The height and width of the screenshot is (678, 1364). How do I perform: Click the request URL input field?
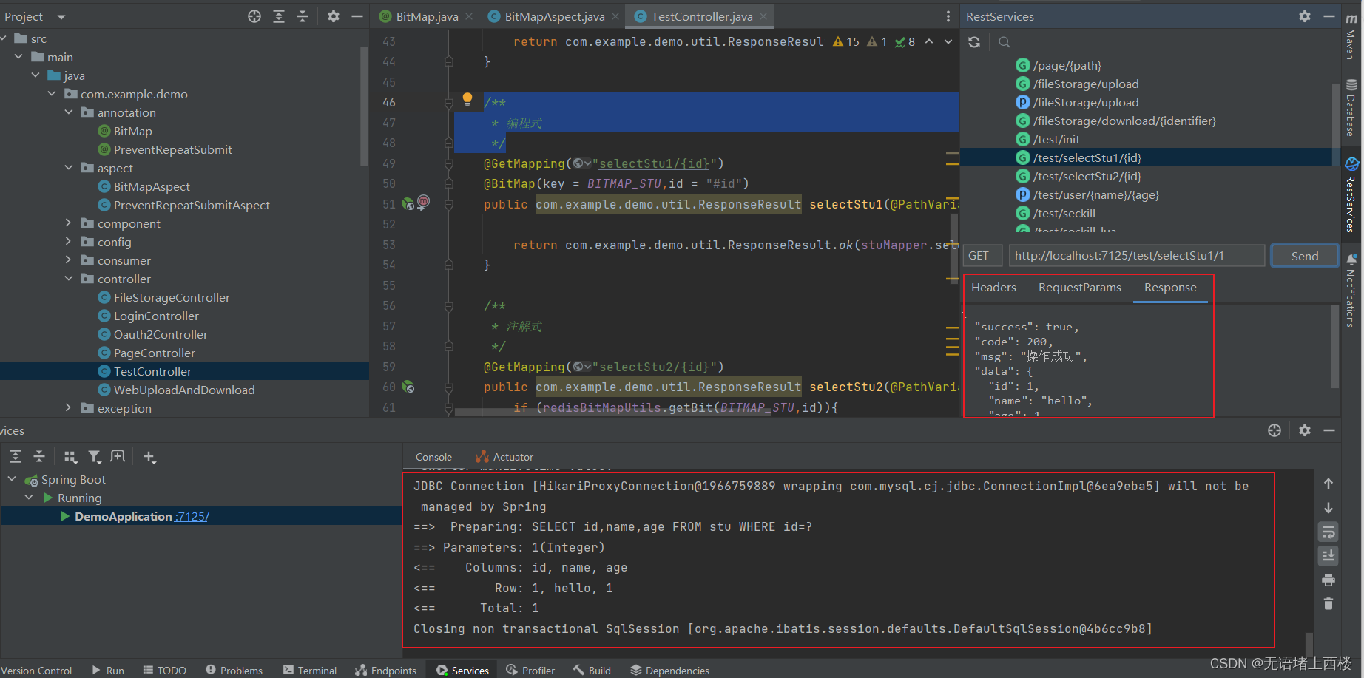tap(1137, 255)
